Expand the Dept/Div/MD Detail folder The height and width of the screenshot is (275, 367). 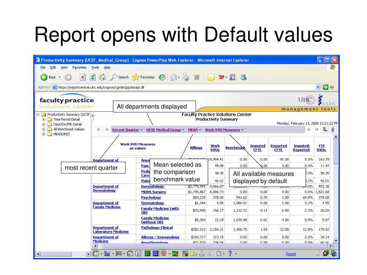pos(43,124)
